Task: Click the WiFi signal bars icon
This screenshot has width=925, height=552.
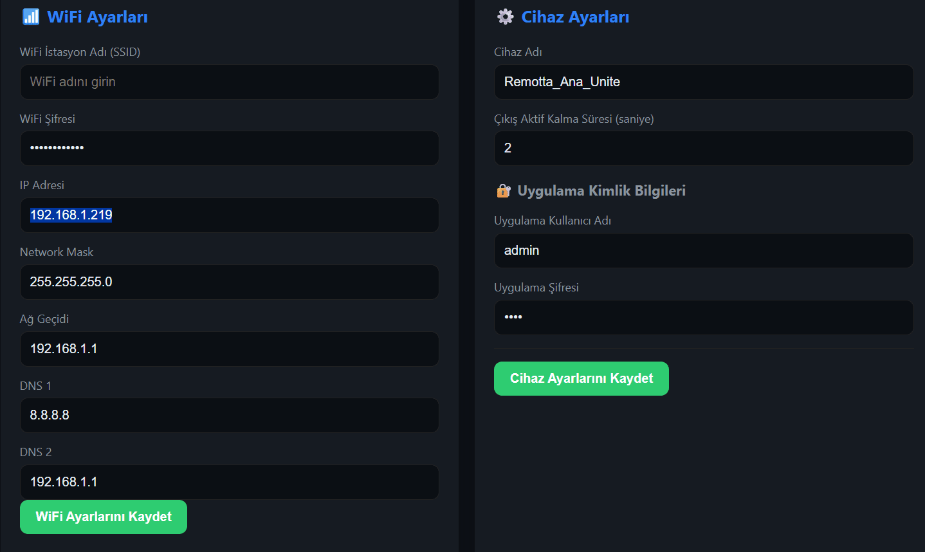Action: click(30, 17)
